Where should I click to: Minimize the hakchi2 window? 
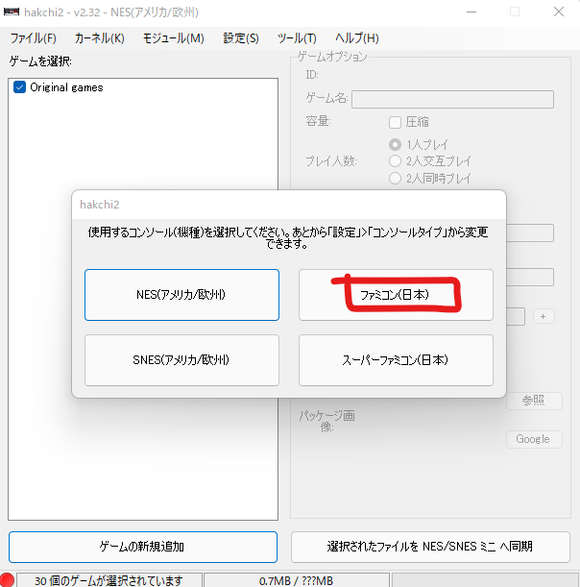pos(471,12)
